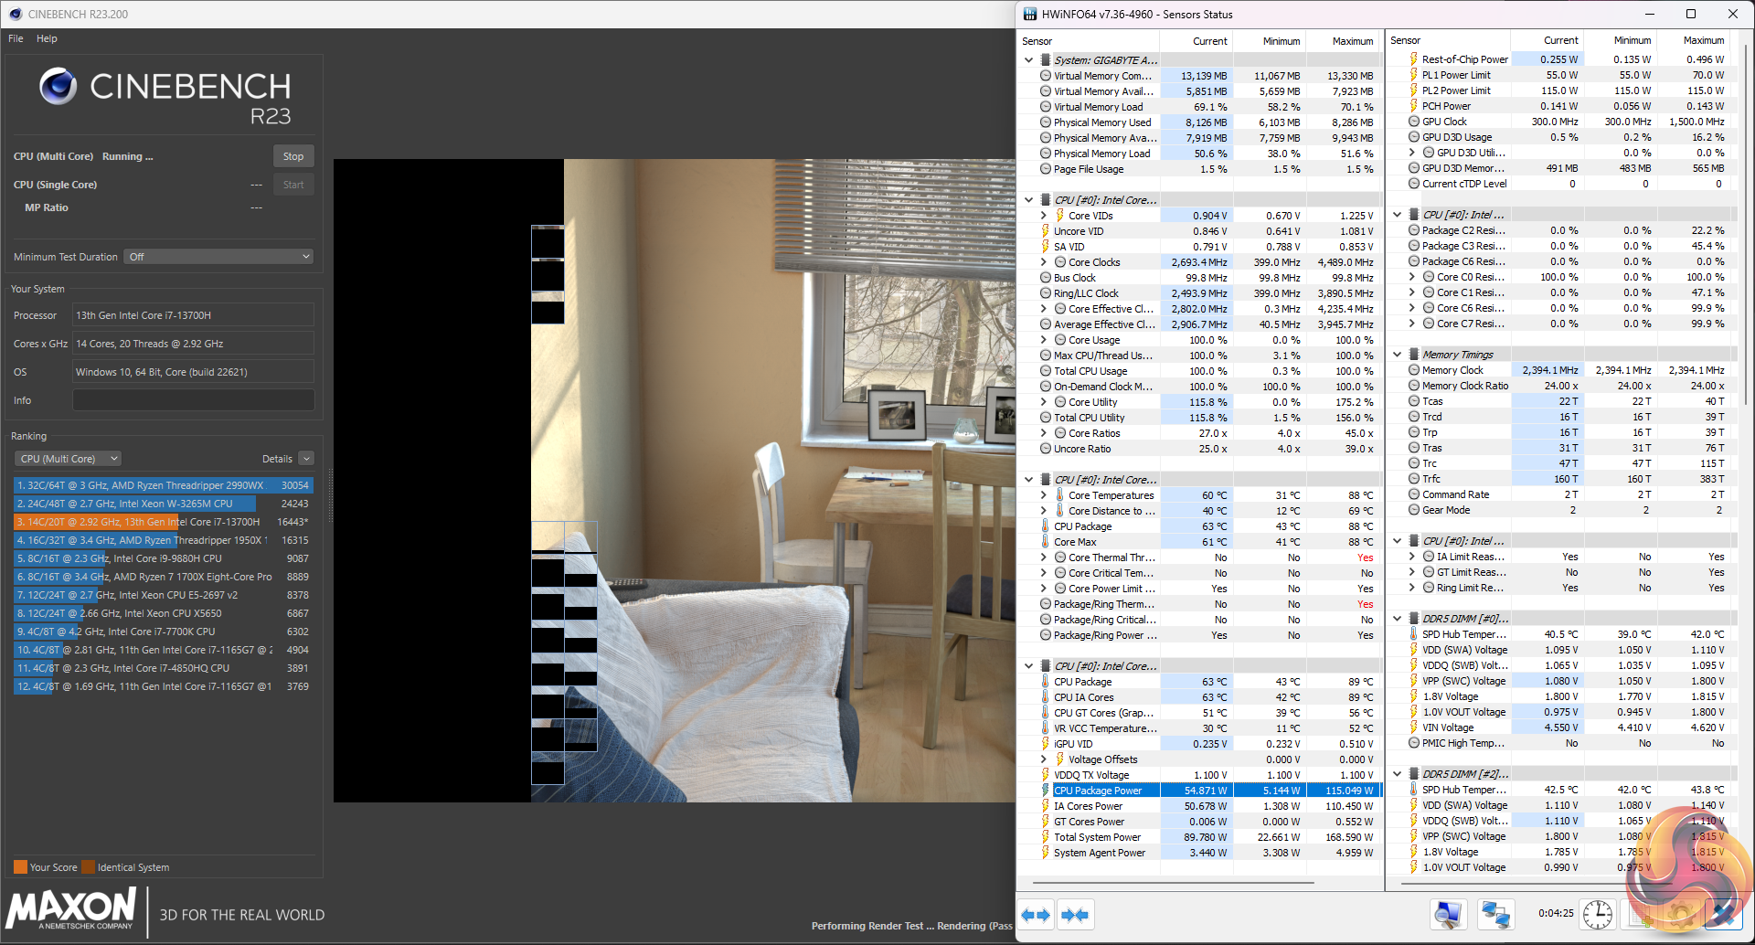Image resolution: width=1755 pixels, height=945 pixels.
Task: Expand the Core Clocks row
Action: (1043, 262)
